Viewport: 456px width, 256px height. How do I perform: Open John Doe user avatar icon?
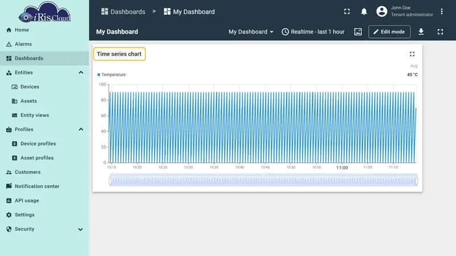coord(381,11)
